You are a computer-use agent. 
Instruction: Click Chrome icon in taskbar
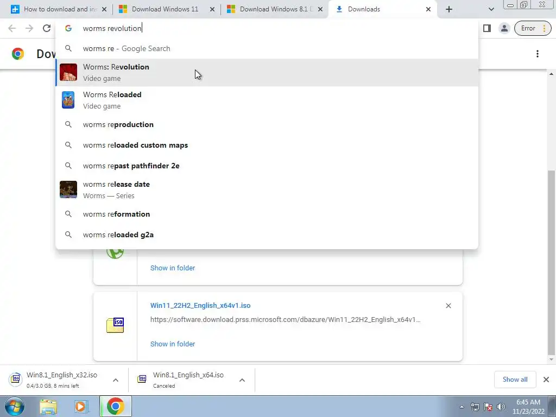tap(115, 406)
